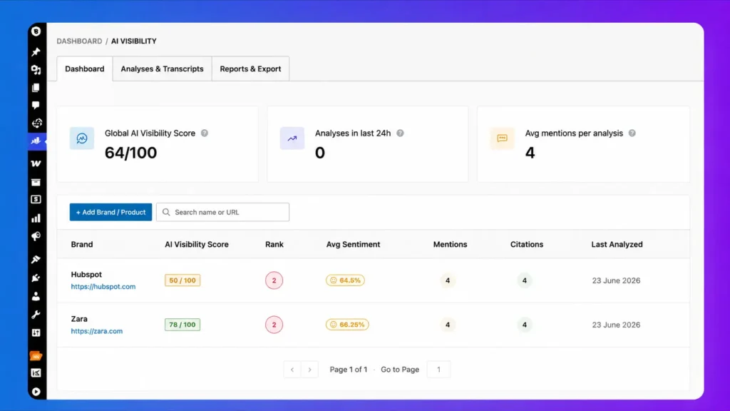
Task: Click the Add Brand / Product button
Action: pos(110,212)
